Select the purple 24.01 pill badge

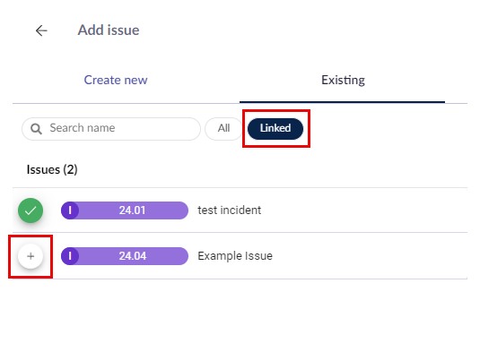point(125,210)
